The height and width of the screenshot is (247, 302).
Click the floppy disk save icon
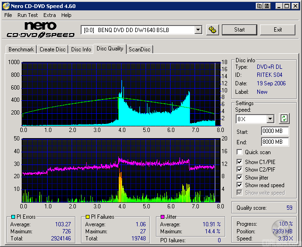click(267, 6)
